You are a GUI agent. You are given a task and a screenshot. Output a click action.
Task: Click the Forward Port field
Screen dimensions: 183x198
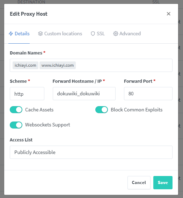[148, 94]
